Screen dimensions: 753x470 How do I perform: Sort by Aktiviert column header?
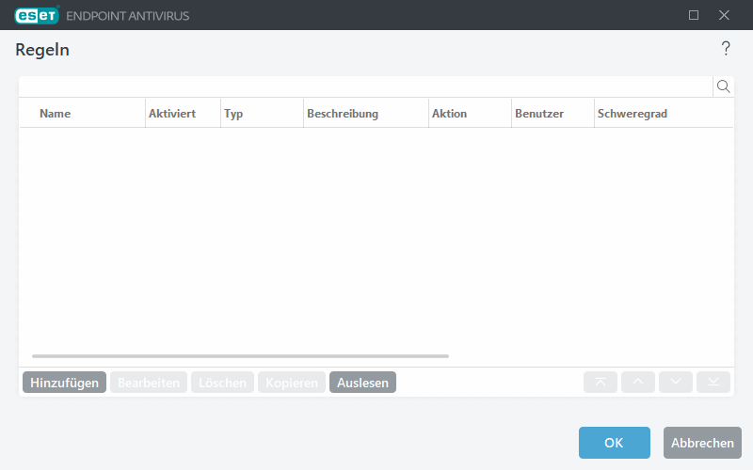pyautogui.click(x=171, y=114)
